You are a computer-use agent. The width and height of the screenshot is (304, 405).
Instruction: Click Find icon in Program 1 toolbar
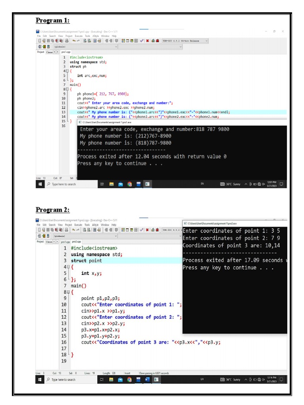pyautogui.click(x=85, y=41)
